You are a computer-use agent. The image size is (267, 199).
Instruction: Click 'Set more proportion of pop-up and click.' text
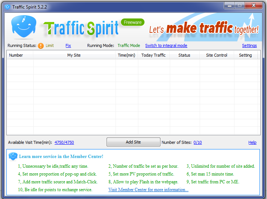[x=59, y=174]
